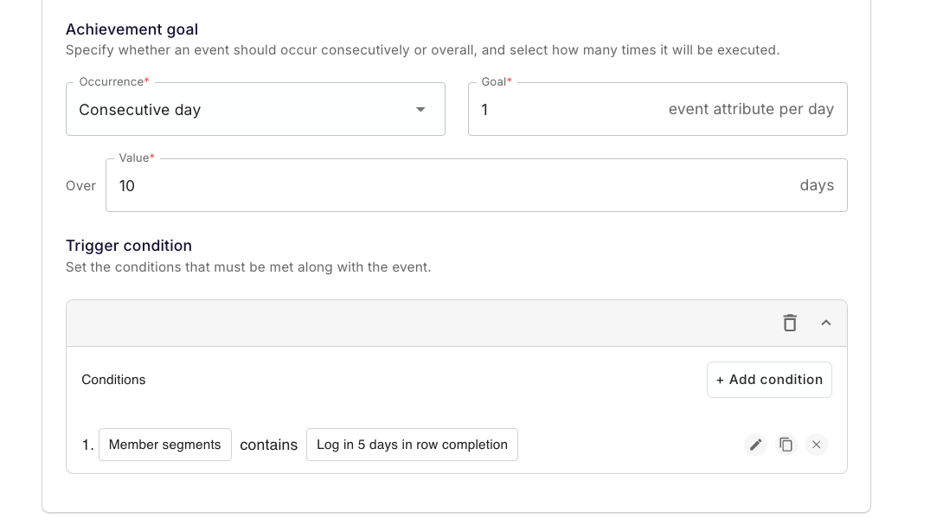Click 'Log in 5 days in row completion' chip
The image size is (930, 532).
[412, 445]
